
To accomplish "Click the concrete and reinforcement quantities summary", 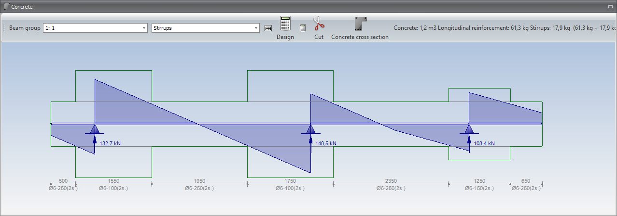I will [x=505, y=28].
